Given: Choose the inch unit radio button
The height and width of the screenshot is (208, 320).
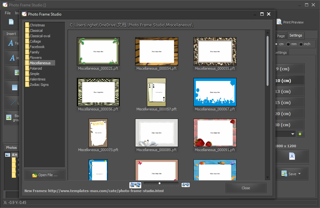Looking at the screenshot, I should click(x=301, y=44).
